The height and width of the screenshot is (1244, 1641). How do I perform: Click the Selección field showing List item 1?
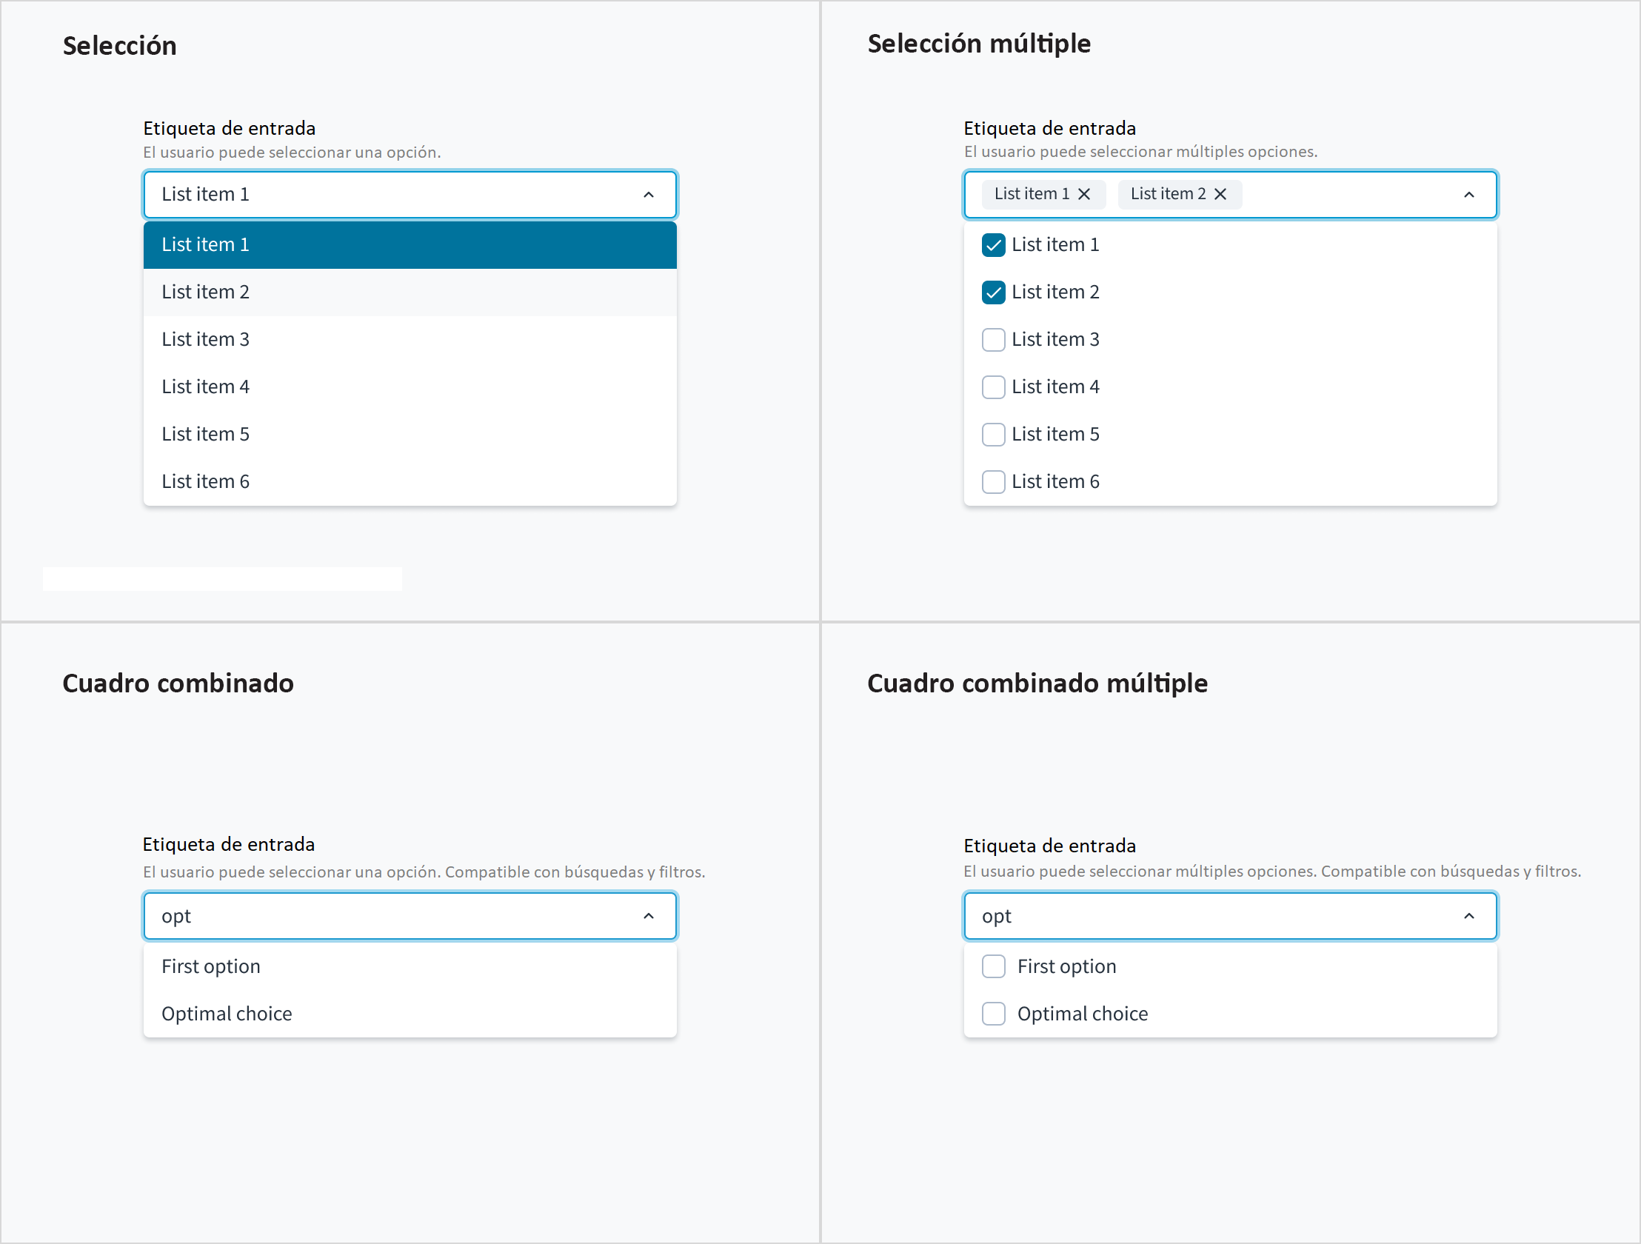[x=410, y=194]
